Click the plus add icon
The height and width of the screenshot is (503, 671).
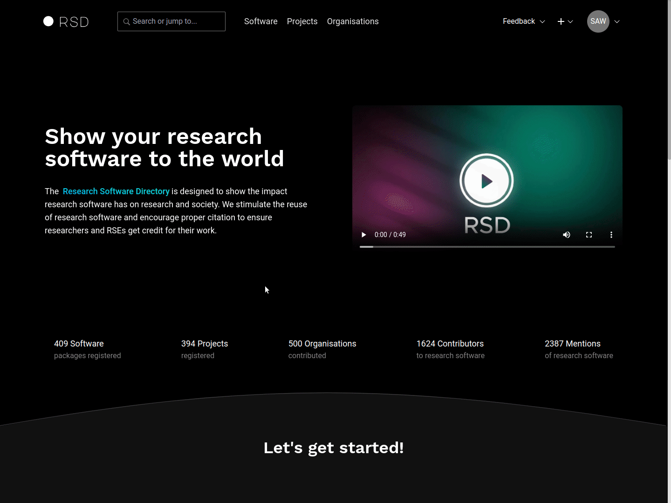click(x=561, y=21)
